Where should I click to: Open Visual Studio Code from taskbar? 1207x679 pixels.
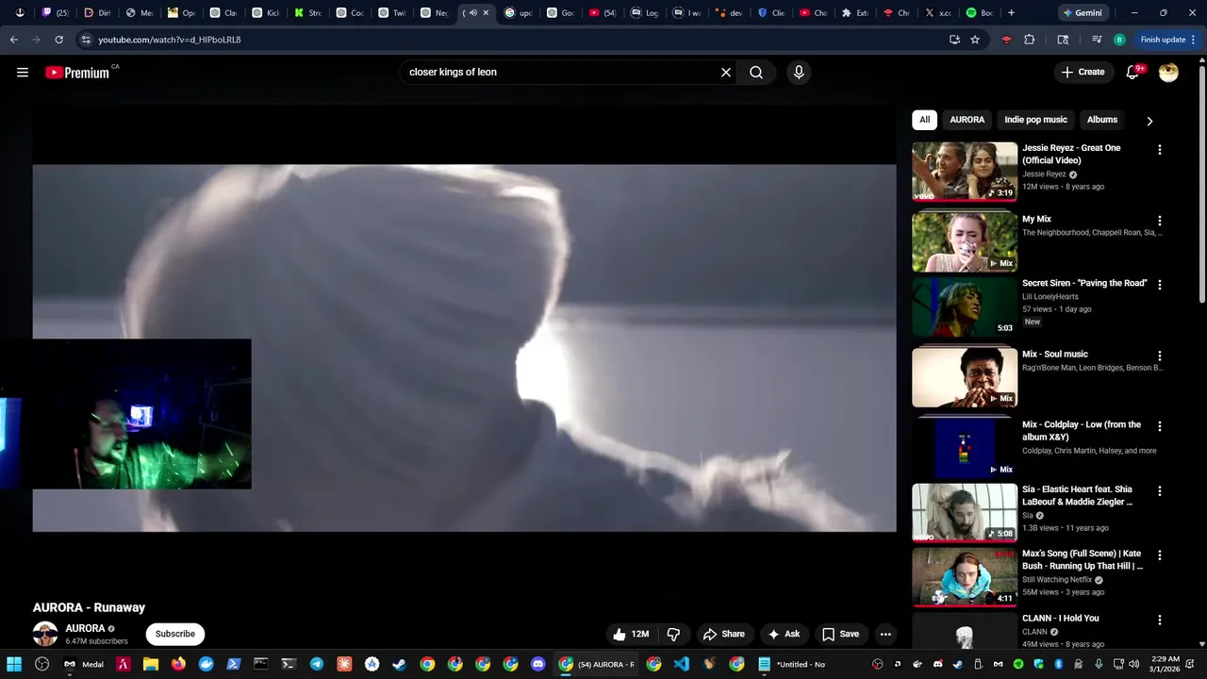tap(682, 664)
